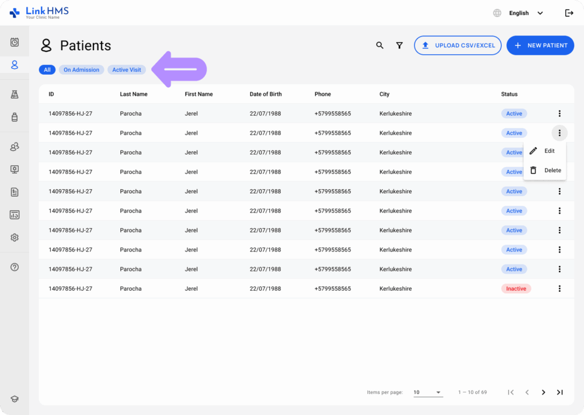Open the Pharmacy medication icon in sidebar
The height and width of the screenshot is (415, 584).
pyautogui.click(x=15, y=118)
